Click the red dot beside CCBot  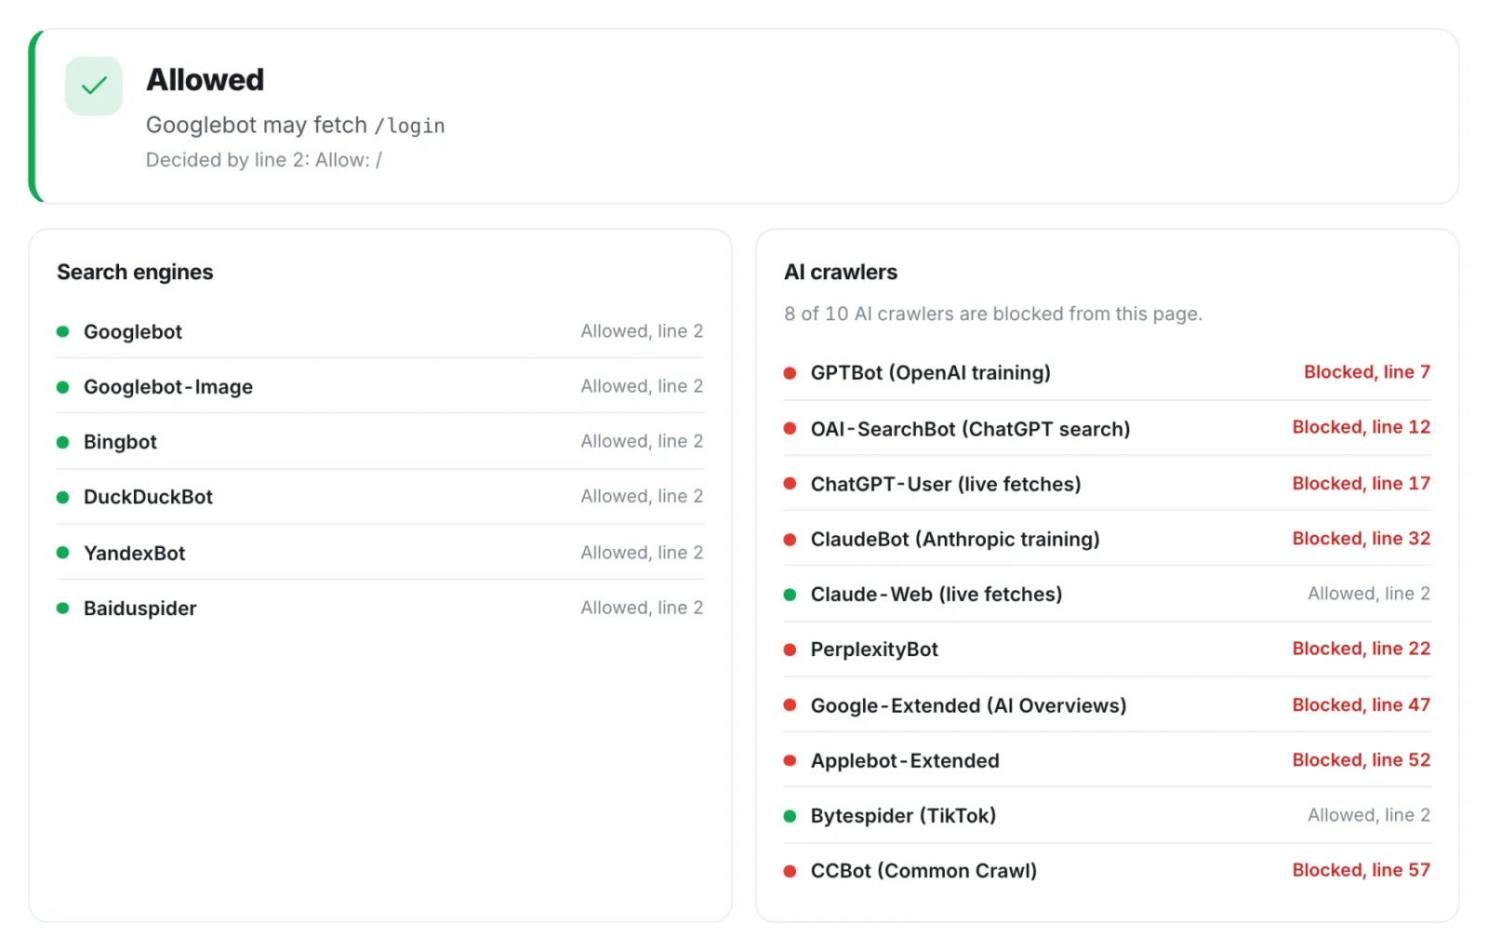(x=790, y=871)
